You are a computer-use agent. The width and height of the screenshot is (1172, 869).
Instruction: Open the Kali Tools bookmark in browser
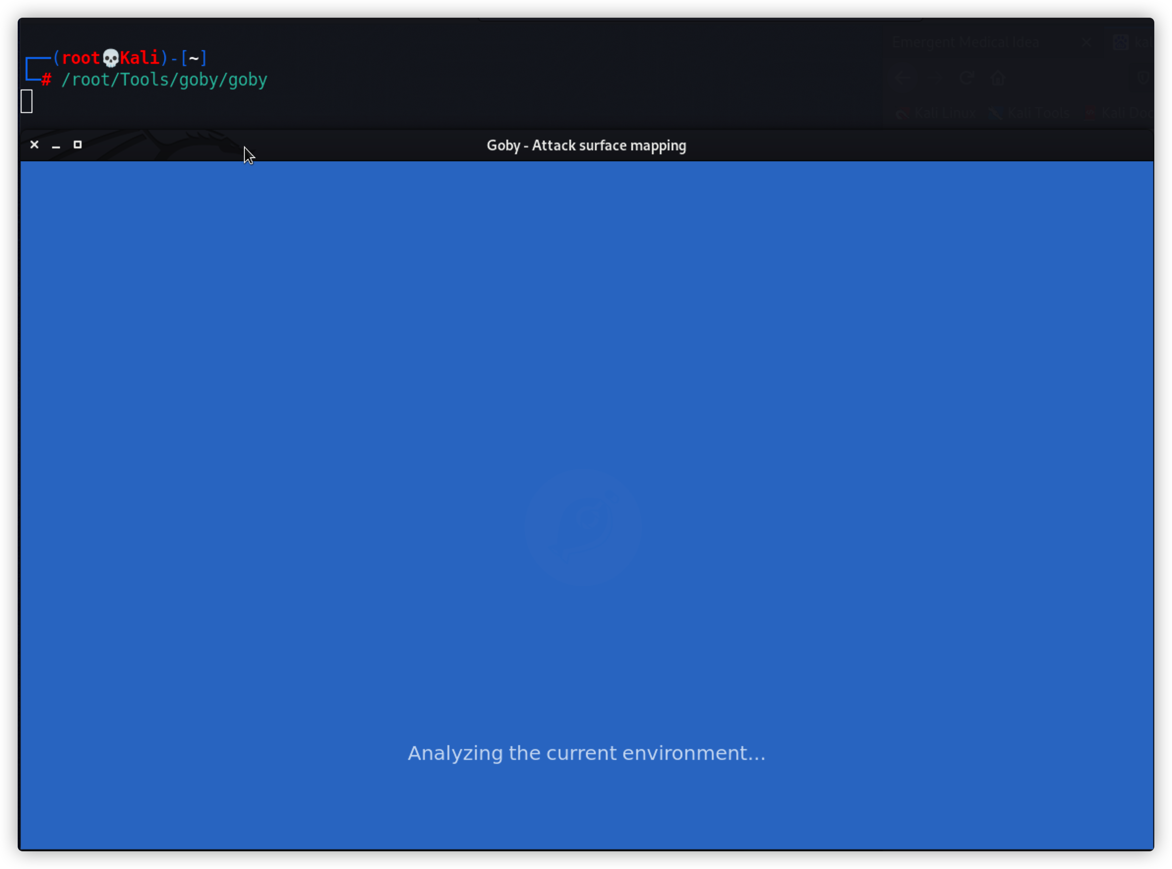(x=1029, y=113)
